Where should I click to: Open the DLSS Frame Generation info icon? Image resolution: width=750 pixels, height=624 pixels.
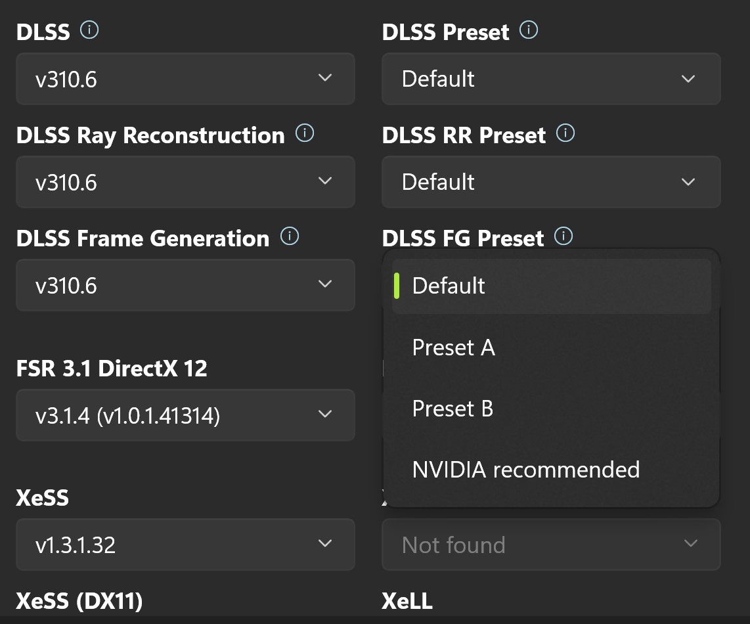coord(290,236)
